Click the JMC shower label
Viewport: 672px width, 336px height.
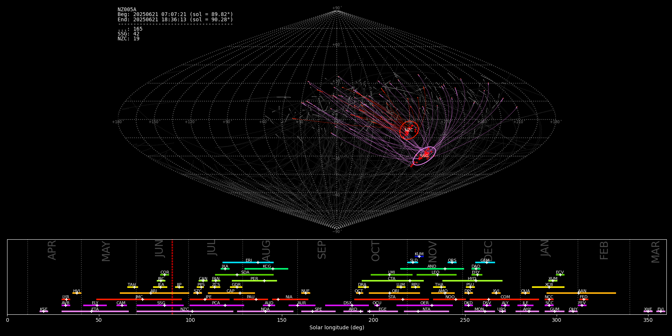pyautogui.click(x=139, y=297)
